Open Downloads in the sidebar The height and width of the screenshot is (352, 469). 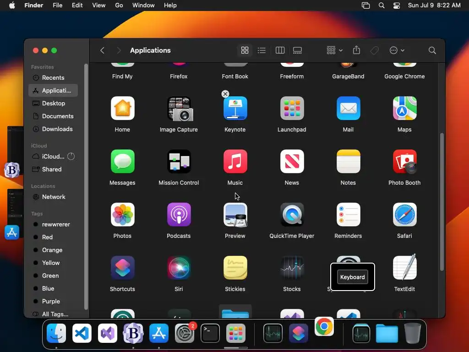pos(53,129)
